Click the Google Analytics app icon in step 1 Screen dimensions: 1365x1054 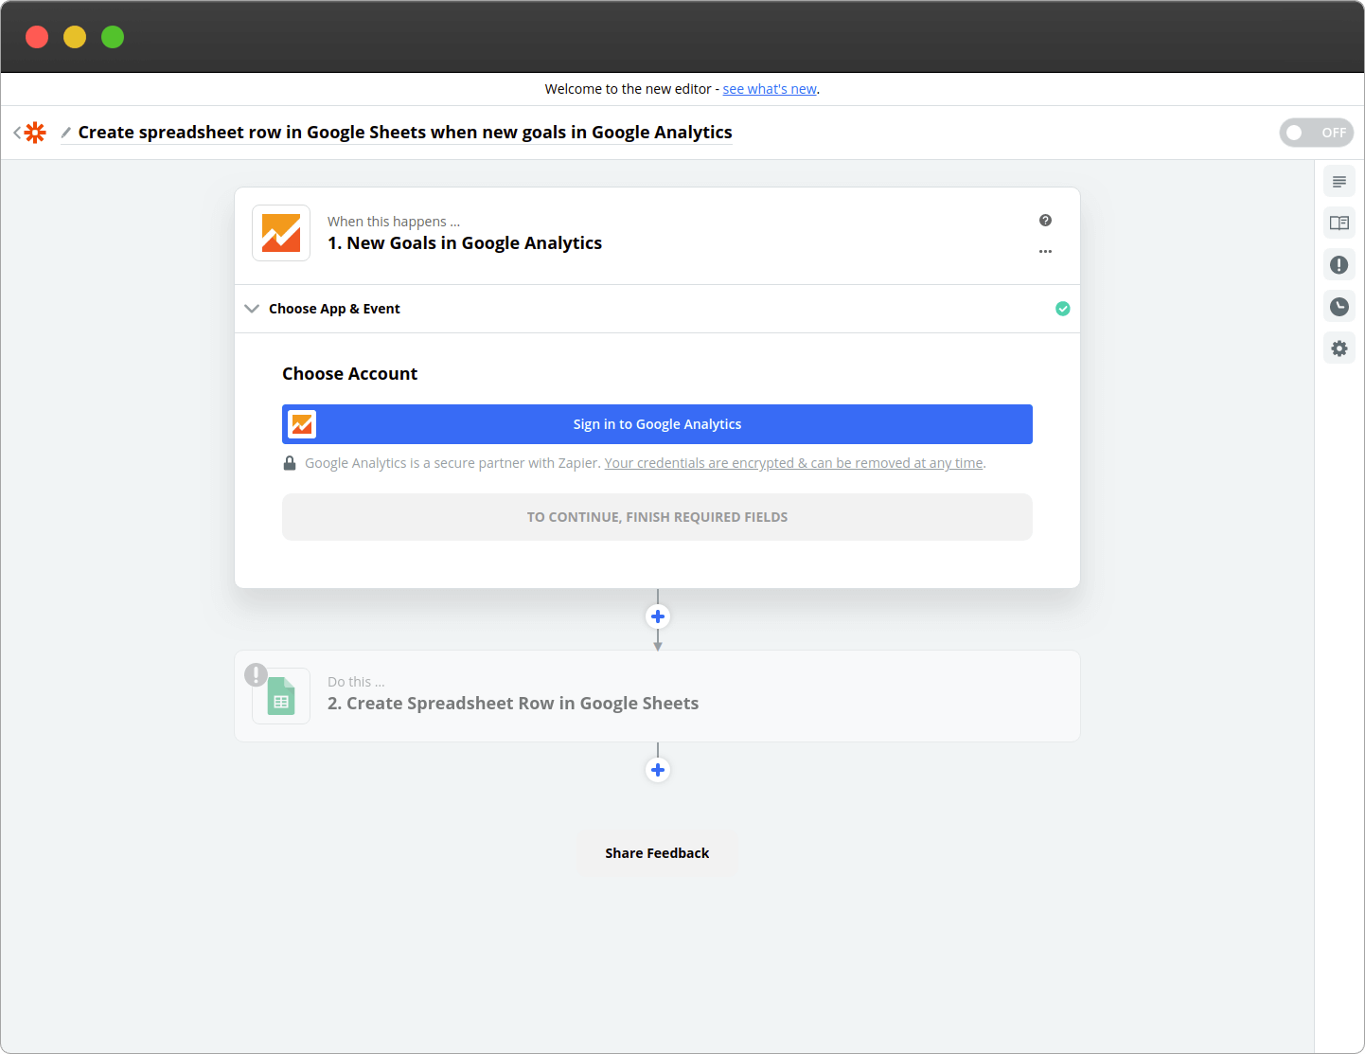281,233
